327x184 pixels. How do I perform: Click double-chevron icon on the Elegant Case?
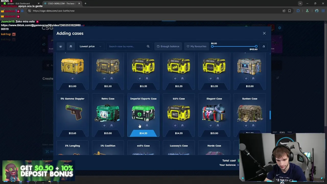(218, 125)
